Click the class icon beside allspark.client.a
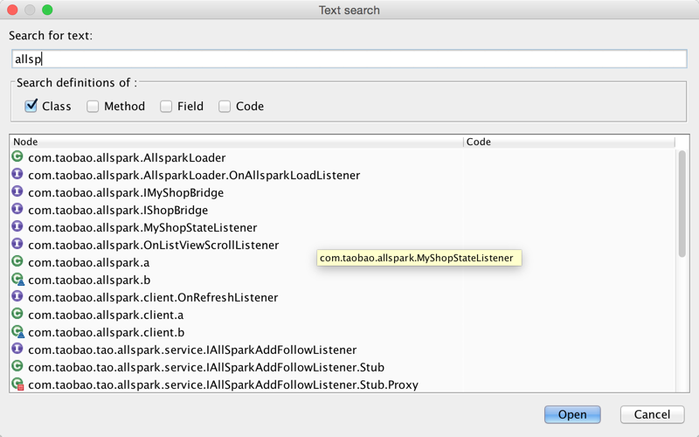699x437 pixels. 17,315
